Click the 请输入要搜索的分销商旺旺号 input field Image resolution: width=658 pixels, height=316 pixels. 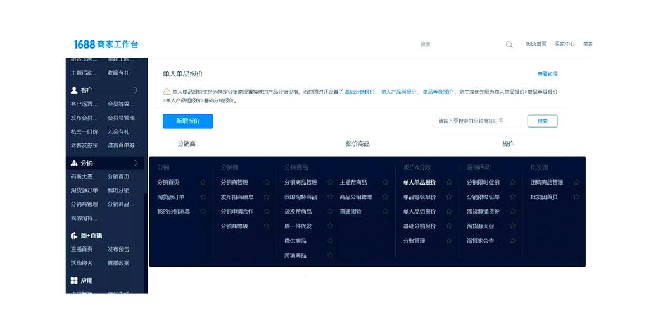[x=477, y=121]
